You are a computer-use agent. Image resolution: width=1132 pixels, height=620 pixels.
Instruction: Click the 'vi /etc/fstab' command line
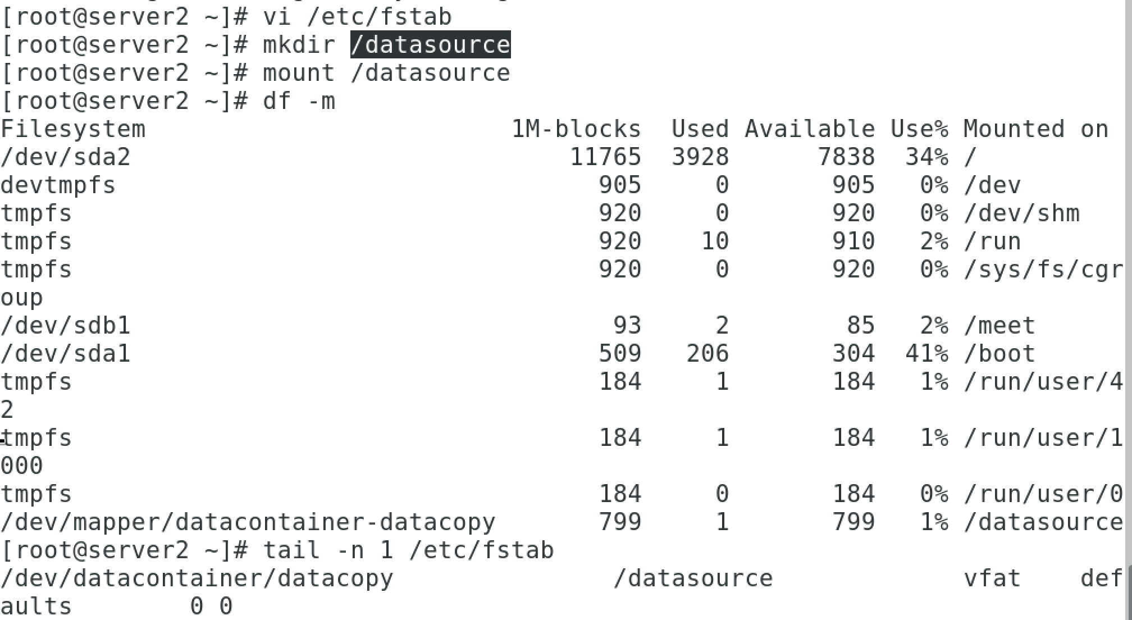pyautogui.click(x=357, y=16)
